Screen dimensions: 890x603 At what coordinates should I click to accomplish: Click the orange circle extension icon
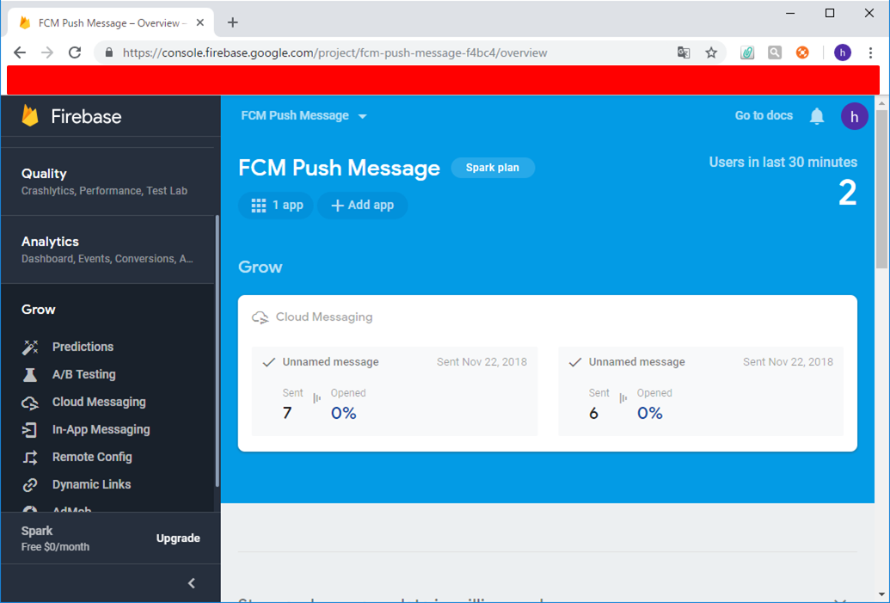pyautogui.click(x=802, y=52)
